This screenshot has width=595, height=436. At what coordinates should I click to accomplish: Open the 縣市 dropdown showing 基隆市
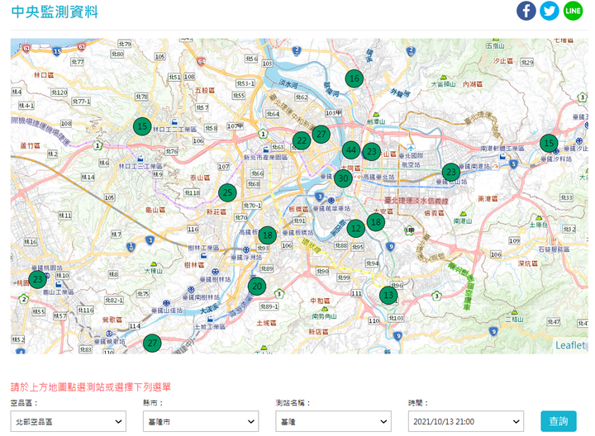[201, 421]
